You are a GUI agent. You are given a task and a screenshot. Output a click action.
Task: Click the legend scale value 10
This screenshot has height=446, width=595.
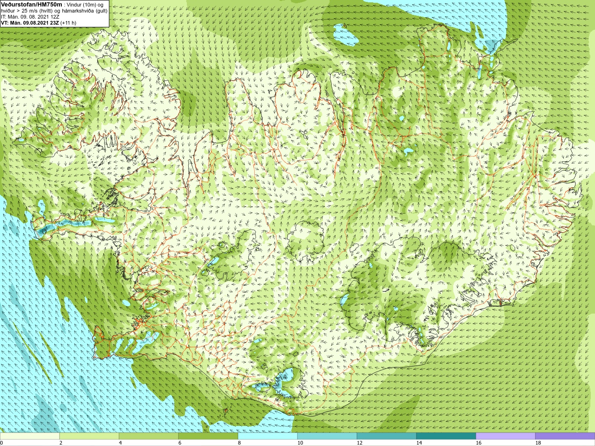300,443
